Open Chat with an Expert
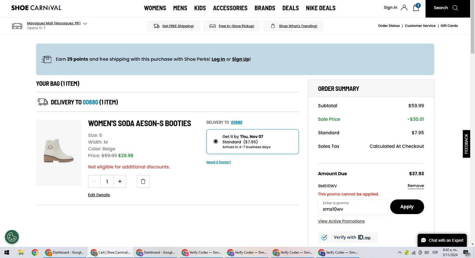The width and height of the screenshot is (475, 258). tap(442, 240)
